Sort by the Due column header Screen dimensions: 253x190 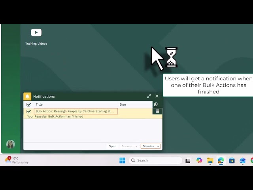point(123,104)
